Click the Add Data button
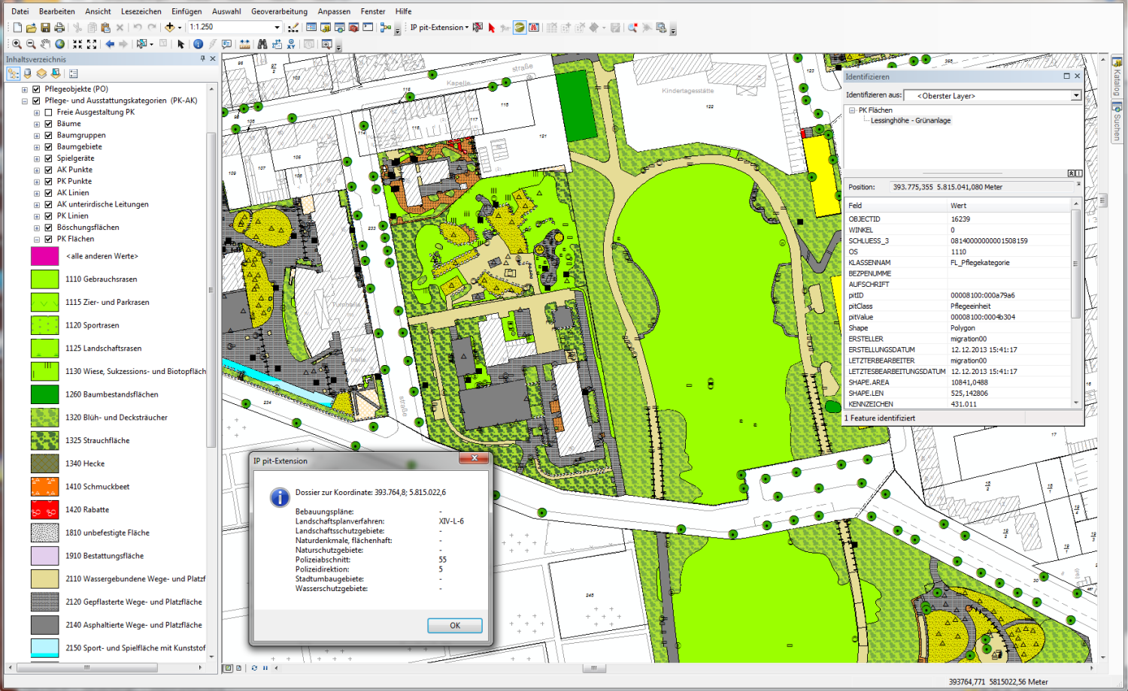1128x691 pixels. 170,27
